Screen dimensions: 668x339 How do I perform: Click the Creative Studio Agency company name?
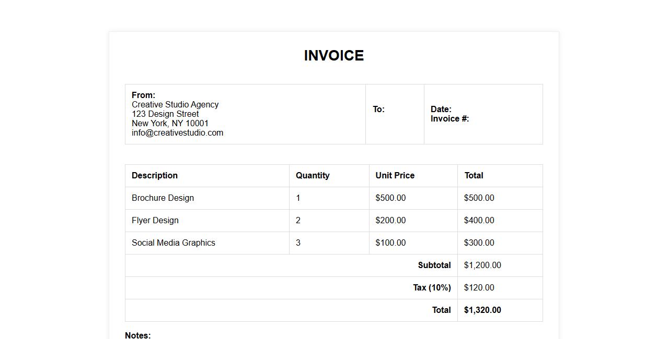[x=175, y=105]
